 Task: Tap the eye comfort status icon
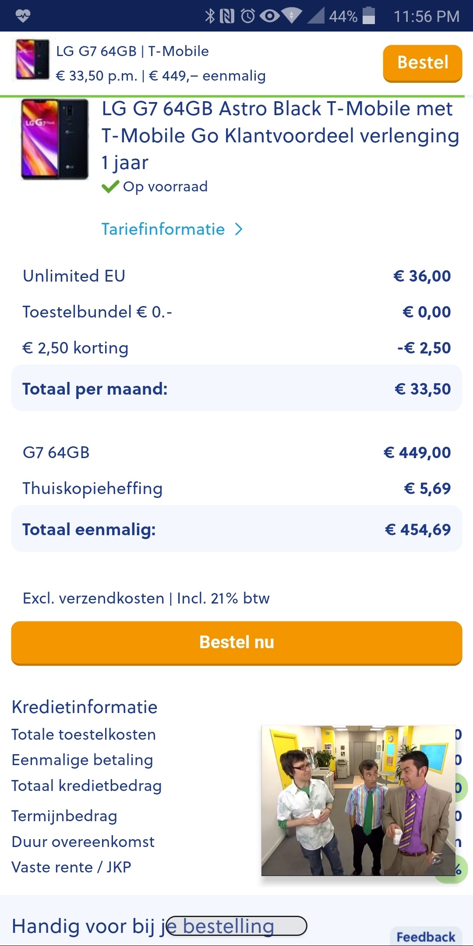pyautogui.click(x=270, y=16)
